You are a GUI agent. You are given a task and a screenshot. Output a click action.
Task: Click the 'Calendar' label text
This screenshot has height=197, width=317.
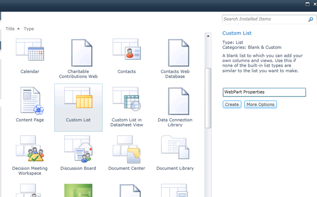pyautogui.click(x=30, y=72)
